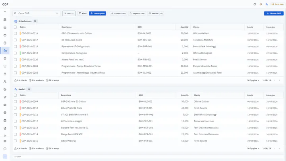Sort Avviati table by Cliente header

[197, 95]
